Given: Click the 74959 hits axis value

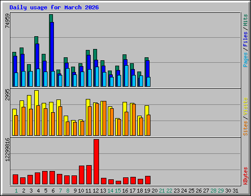Looking at the screenshot, I should point(7,21).
